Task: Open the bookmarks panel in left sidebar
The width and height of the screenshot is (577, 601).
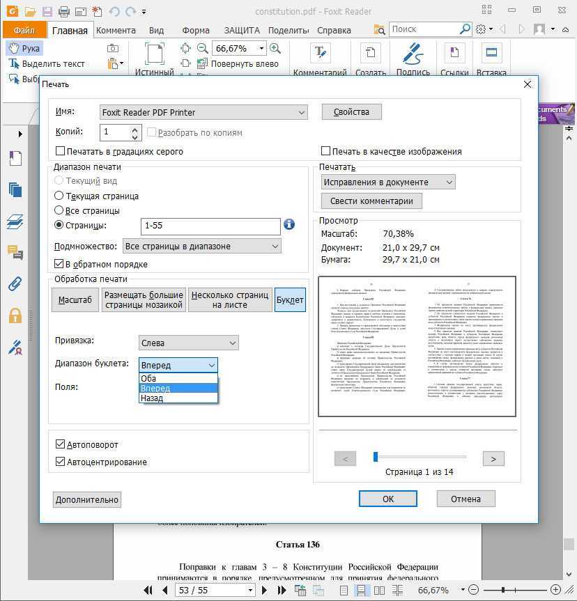Action: (15, 158)
